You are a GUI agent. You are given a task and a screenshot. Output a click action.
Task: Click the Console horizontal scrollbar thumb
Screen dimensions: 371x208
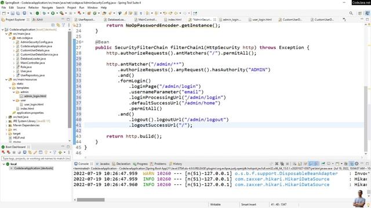90,200
